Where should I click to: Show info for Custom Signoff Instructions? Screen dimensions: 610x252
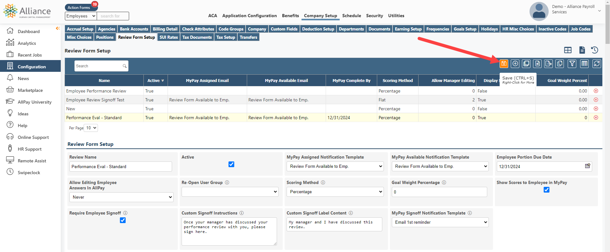242,213
